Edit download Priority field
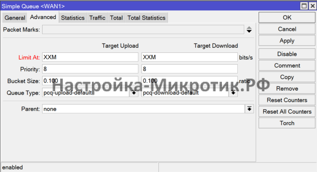This screenshot has width=317, height=172. click(x=189, y=69)
